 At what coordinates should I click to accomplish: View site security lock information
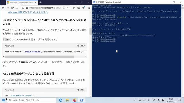27,8
